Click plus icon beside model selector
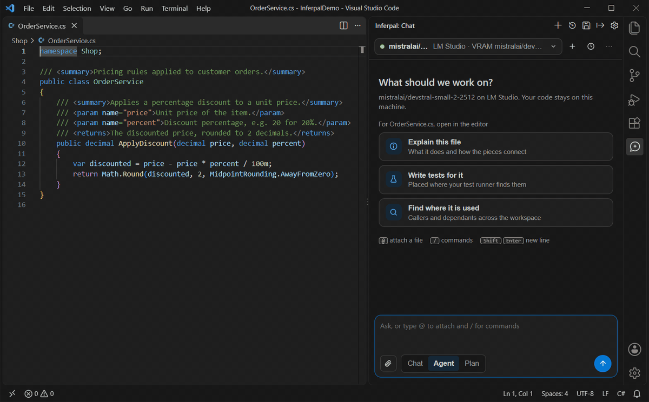Screen dimensions: 649x402 (572, 46)
